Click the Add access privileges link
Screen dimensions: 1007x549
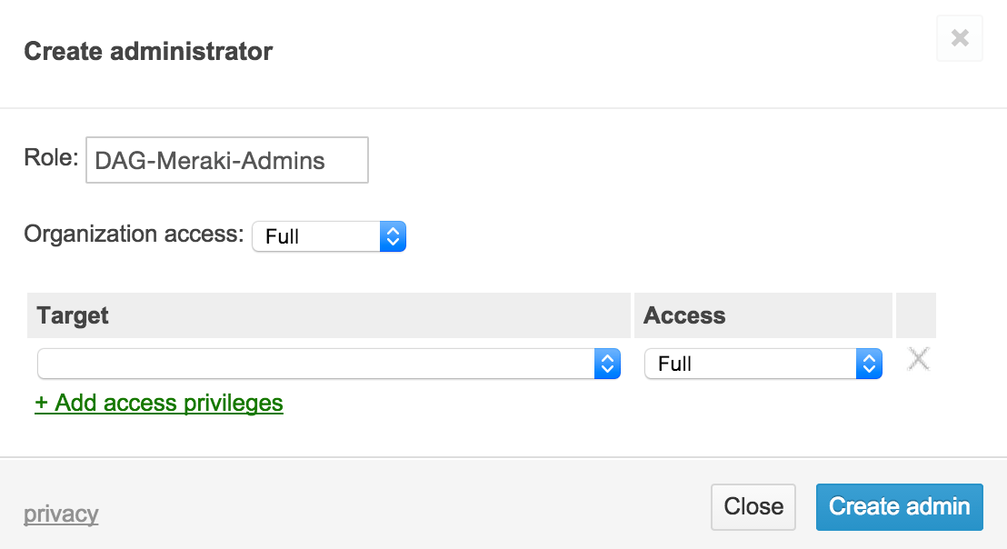click(159, 403)
